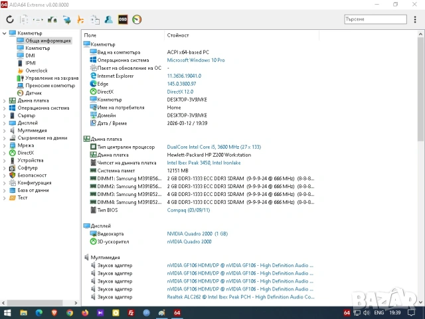This screenshot has height=319, width=425.
Task: Click the Тип BIOS chip icon
Action: (93, 210)
